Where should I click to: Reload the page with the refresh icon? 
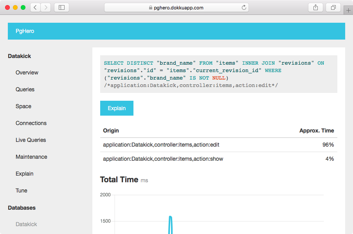[x=244, y=7]
